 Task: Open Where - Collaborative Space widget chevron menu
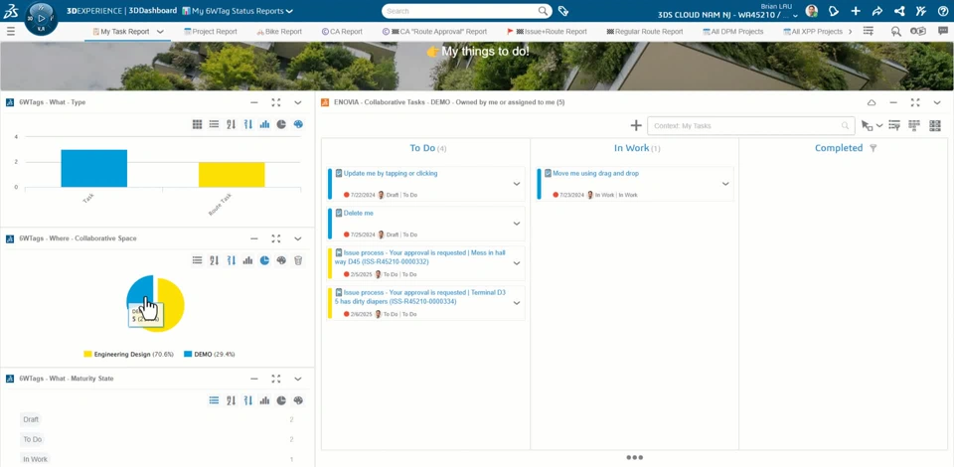pos(298,238)
